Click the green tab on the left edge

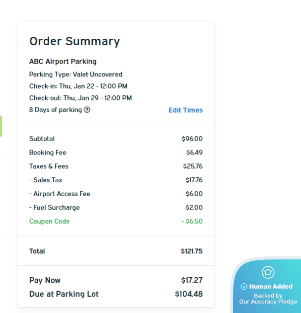pos(1,126)
